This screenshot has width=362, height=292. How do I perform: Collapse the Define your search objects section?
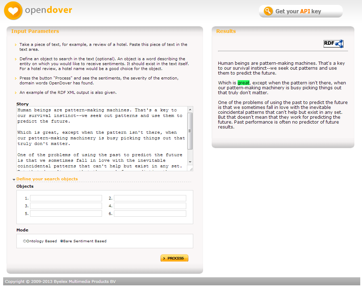click(x=47, y=179)
